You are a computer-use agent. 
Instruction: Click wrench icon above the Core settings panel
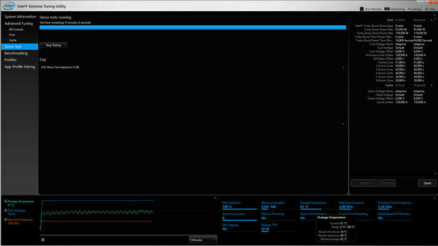click(x=434, y=15)
